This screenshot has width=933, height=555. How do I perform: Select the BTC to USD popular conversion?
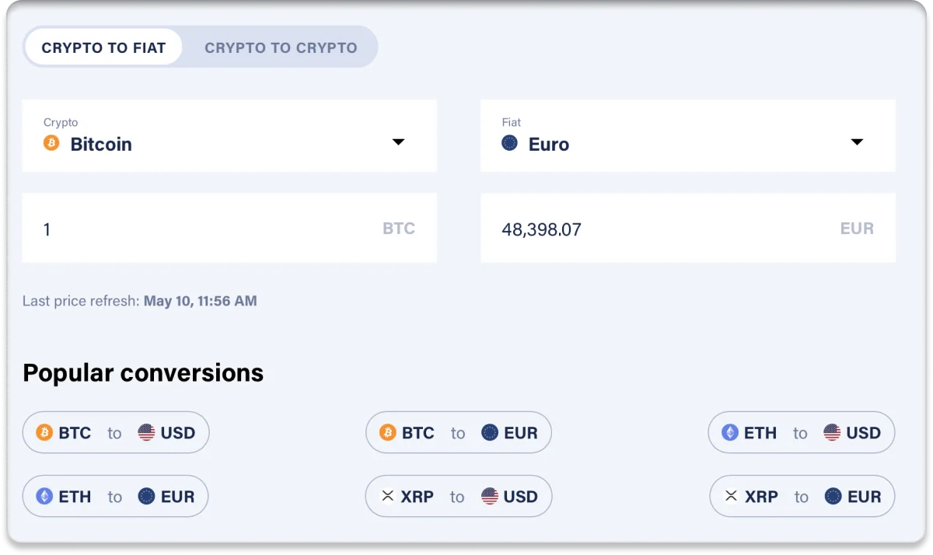tap(115, 432)
